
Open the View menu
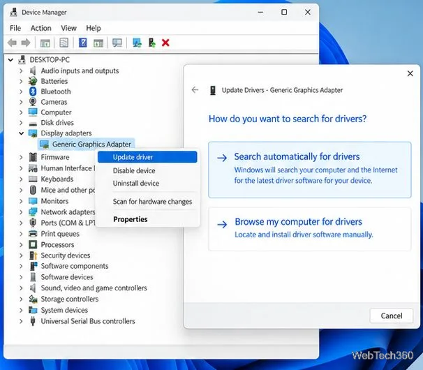point(68,28)
